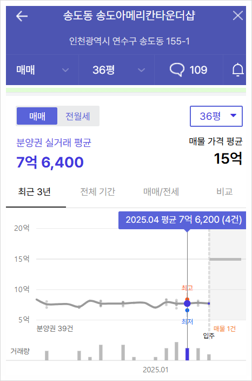Click the 매물 1건 orange label
This screenshot has width=252, height=381.
pyautogui.click(x=224, y=329)
